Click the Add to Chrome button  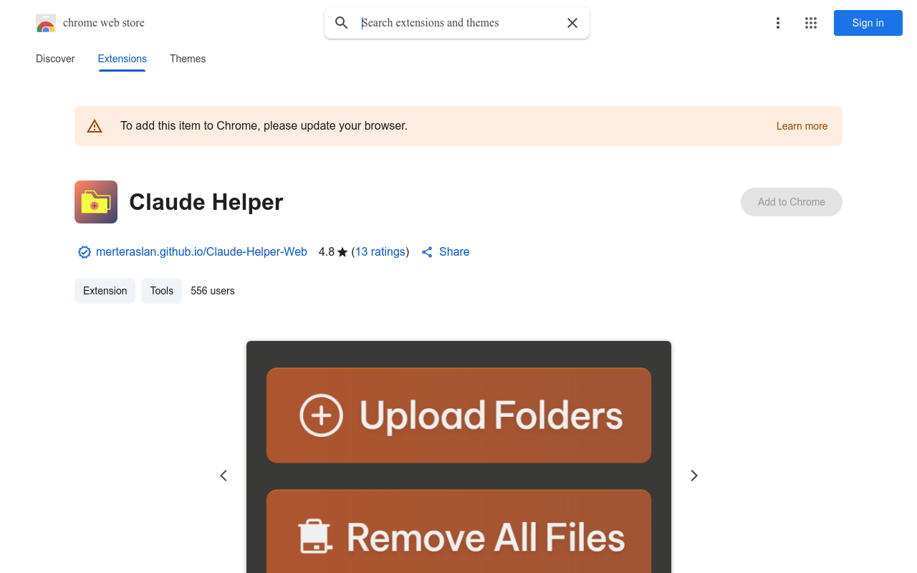(792, 202)
